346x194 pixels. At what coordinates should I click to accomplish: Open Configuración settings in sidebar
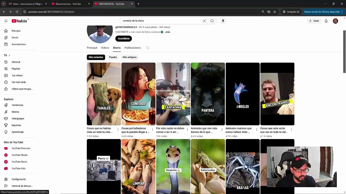(18, 179)
